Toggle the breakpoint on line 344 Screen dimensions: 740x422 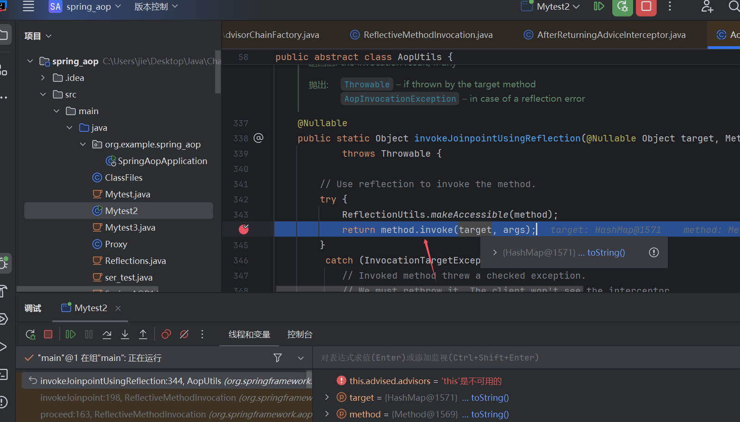244,229
